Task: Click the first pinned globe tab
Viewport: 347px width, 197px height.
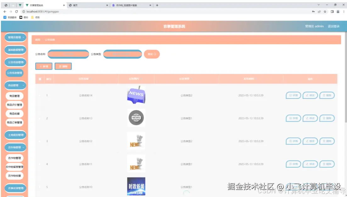Action: [x=6, y=5]
